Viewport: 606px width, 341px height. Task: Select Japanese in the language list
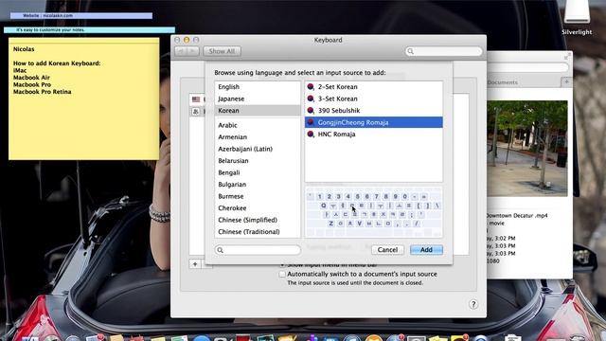(x=258, y=99)
